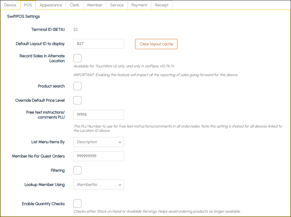Go to the Clerk tab
This screenshot has width=291, height=217.
click(x=74, y=5)
